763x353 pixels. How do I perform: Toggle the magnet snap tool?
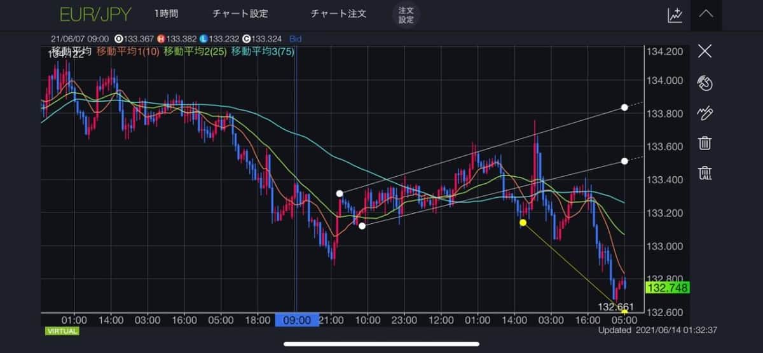(705, 83)
